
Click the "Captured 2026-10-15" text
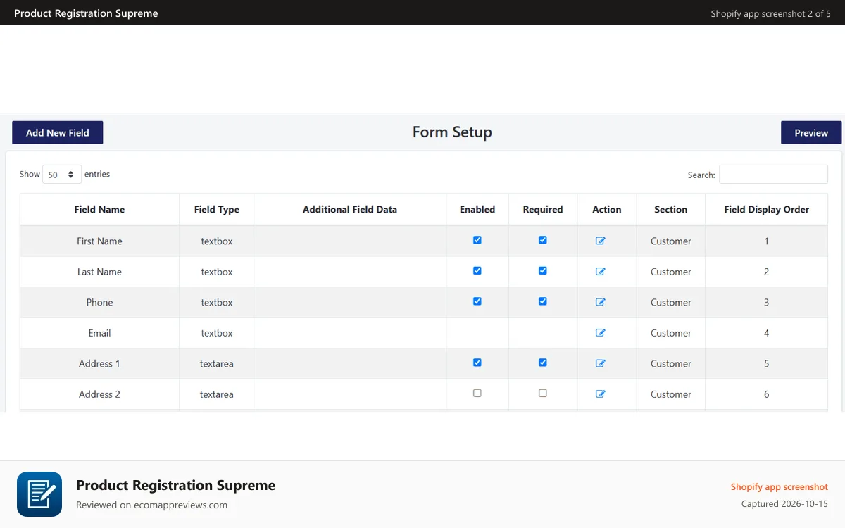[x=784, y=504]
